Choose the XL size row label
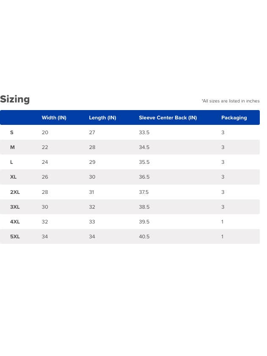The image size is (267, 356). tap(13, 177)
